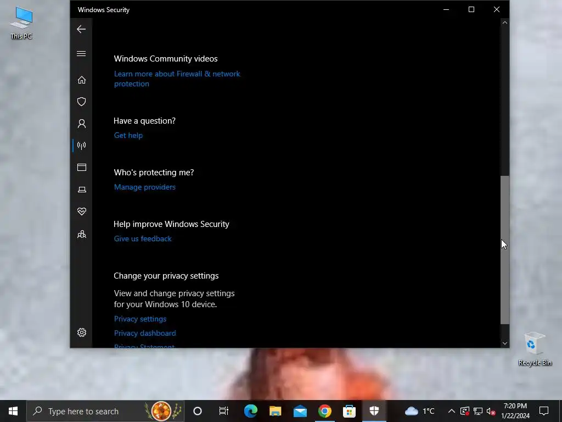Click the taskbar search box

[x=105, y=411]
